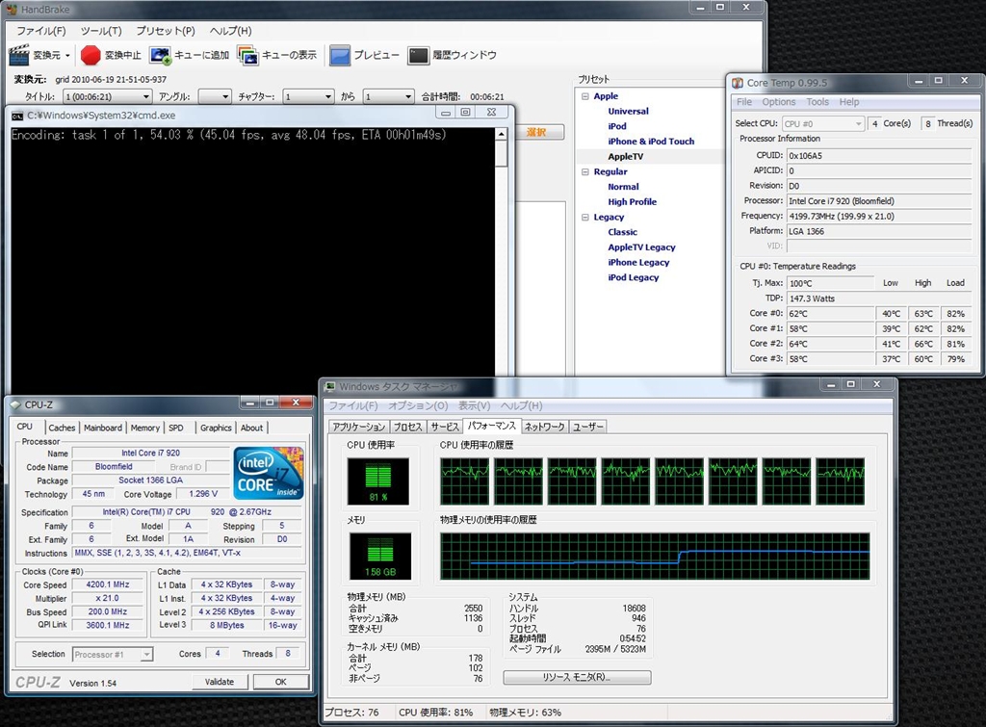Click the Resource Monitor (リソース モニタ) button
This screenshot has width=986, height=727.
(x=577, y=678)
